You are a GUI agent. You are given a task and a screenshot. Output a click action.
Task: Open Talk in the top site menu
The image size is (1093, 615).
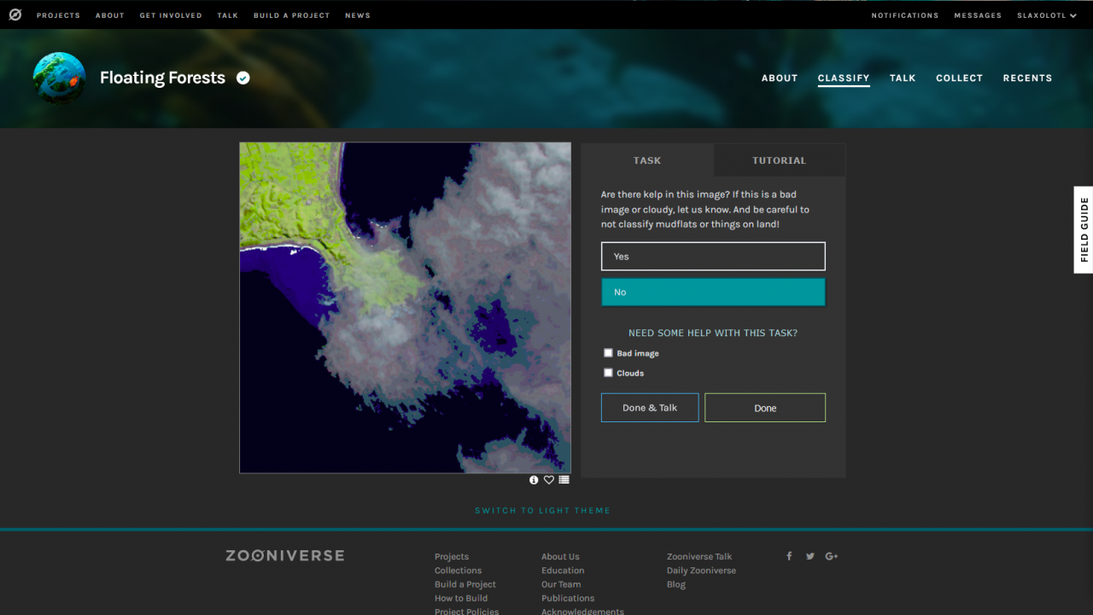228,15
